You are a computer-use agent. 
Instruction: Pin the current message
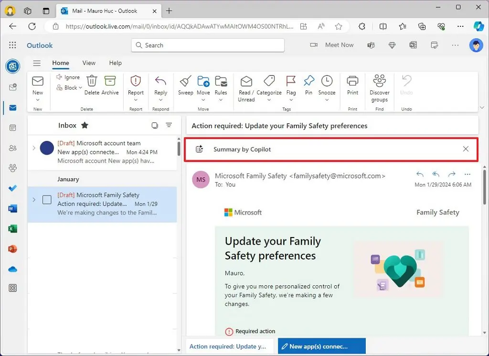pos(308,87)
